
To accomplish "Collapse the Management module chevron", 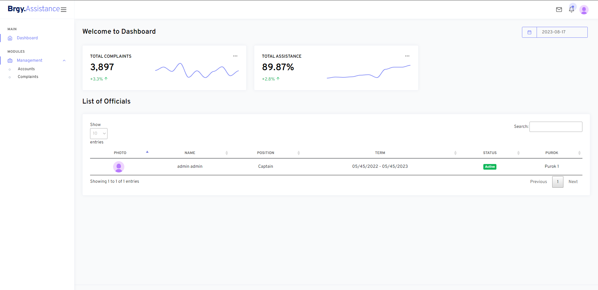I will 64,60.
